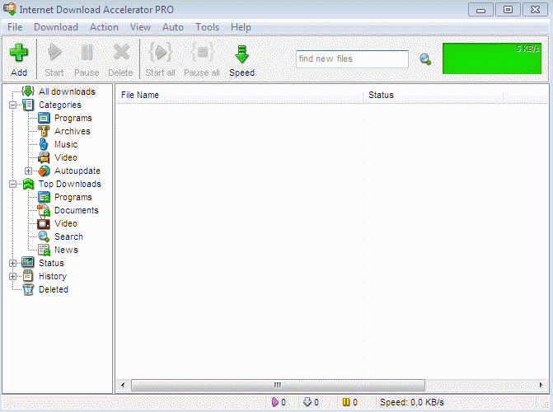Click the active downloads count in the status bar

[279, 402]
